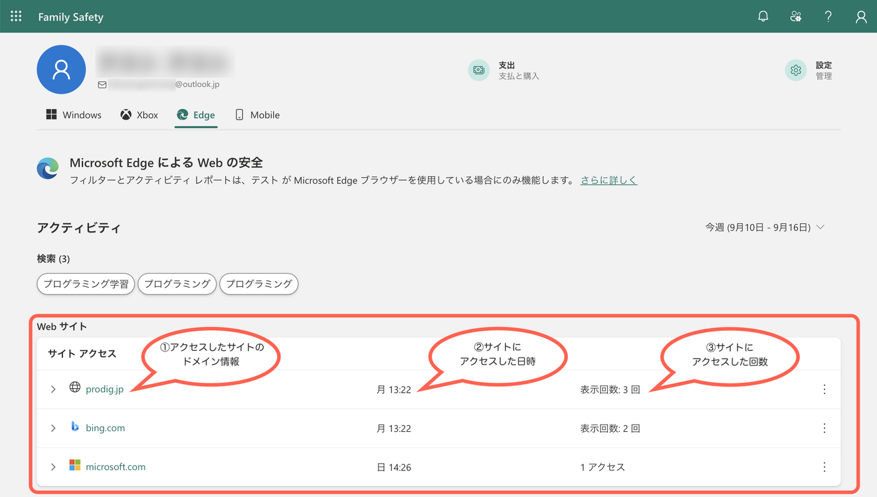Click 支払と購入 label under 支出
Viewport: 877px width, 497px height.
click(x=519, y=76)
